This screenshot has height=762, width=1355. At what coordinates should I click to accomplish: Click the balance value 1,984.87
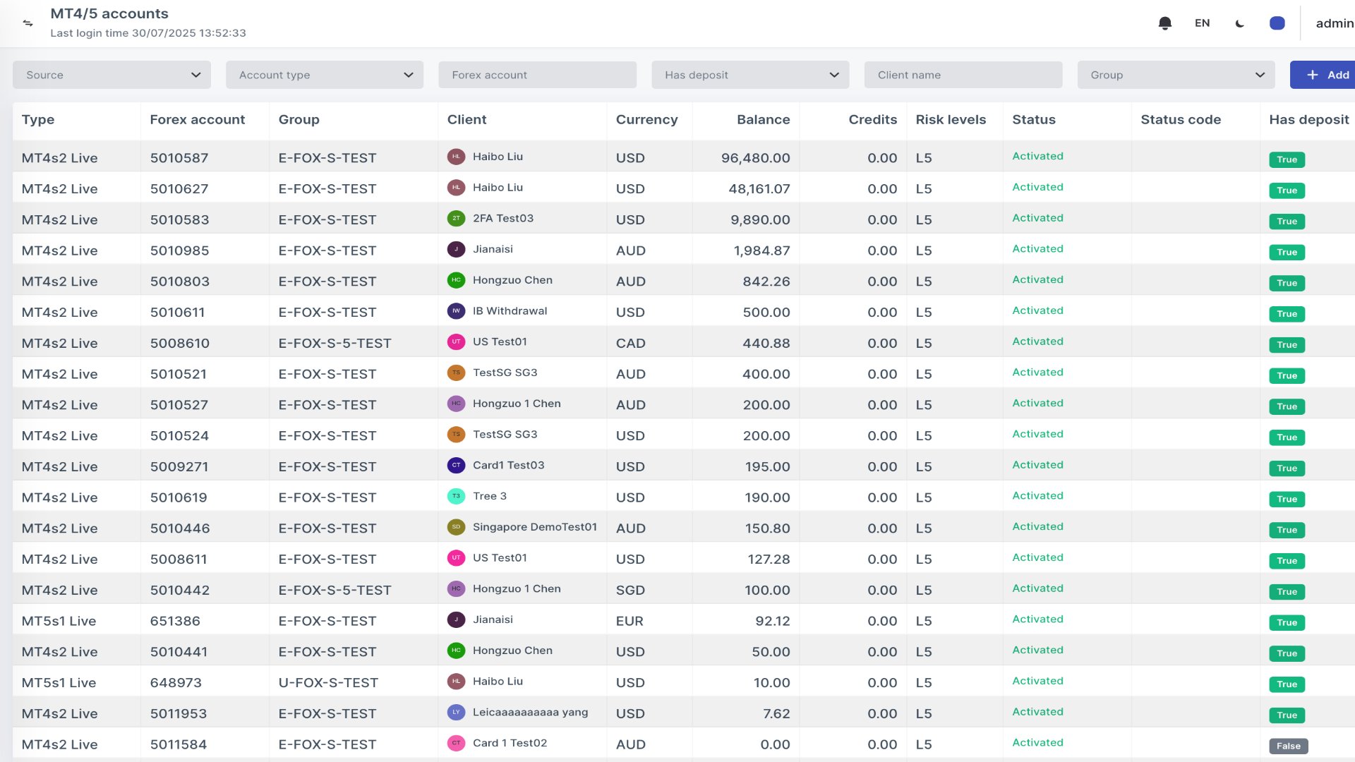[x=761, y=250]
